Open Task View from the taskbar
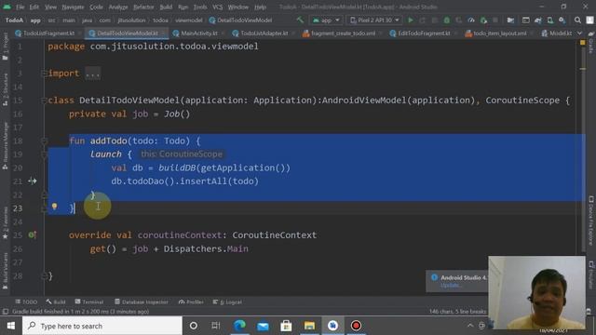Viewport: 596px width, 335px height. click(215, 326)
